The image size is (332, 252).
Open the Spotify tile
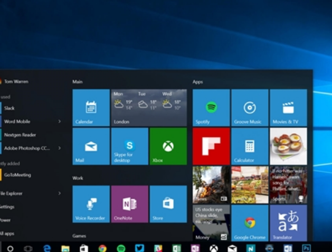click(211, 108)
